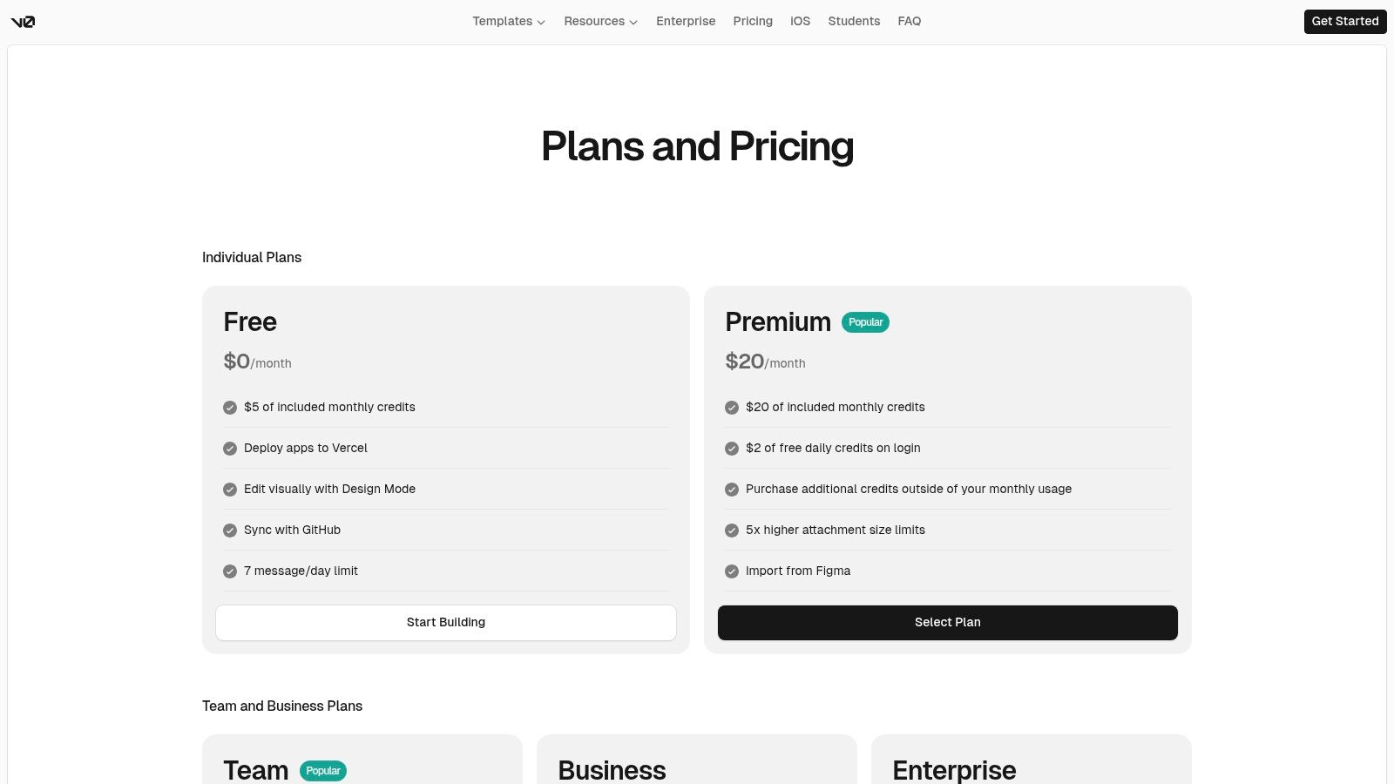Image resolution: width=1394 pixels, height=784 pixels.
Task: Click the Popular badge next to Premium
Action: pos(865,322)
